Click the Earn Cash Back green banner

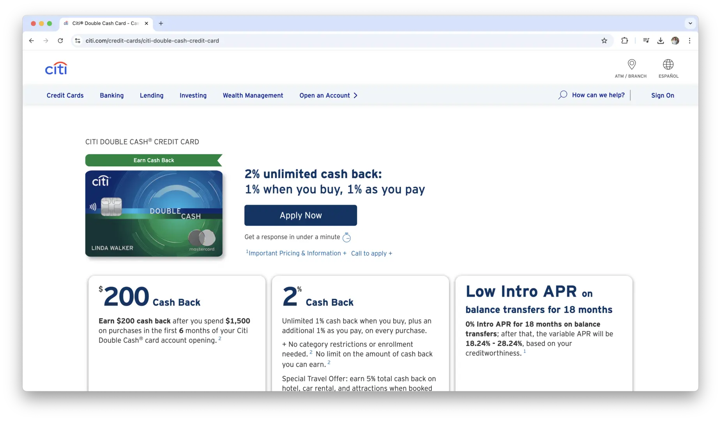pyautogui.click(x=154, y=160)
